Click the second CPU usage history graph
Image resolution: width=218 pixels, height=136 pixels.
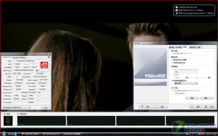pyautogui.click(x=91, y=121)
